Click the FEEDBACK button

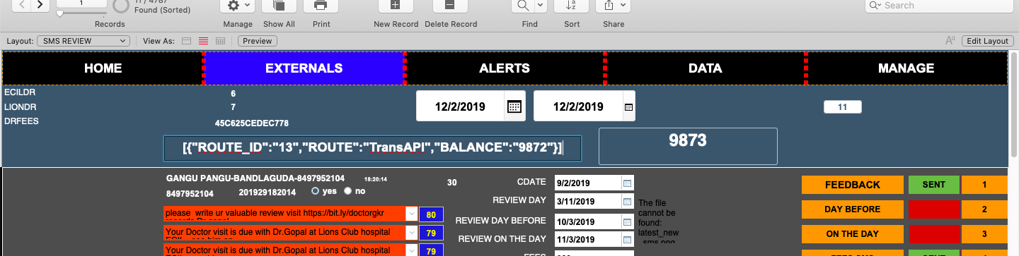[853, 185]
